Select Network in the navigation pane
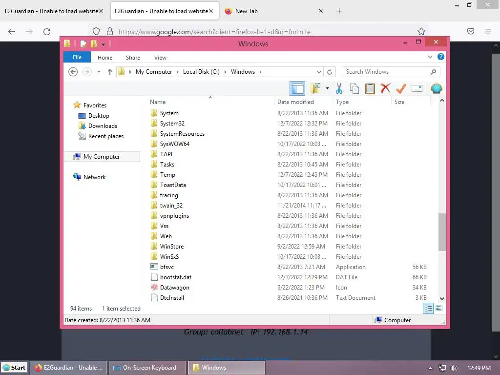Screen dimensions: 500x375 click(94, 177)
